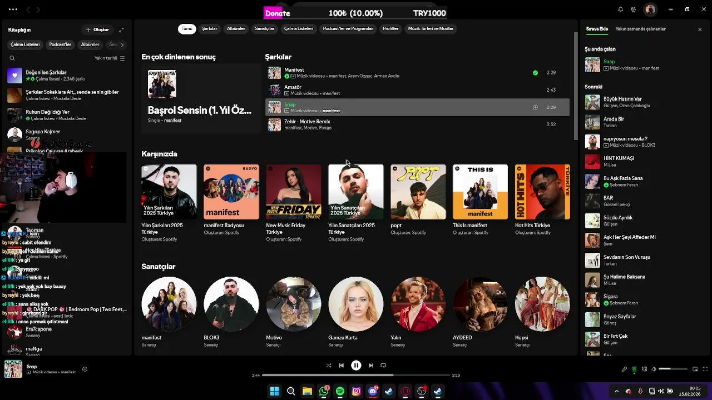
Task: Open the three-dot app menu
Action: pyautogui.click(x=13, y=9)
